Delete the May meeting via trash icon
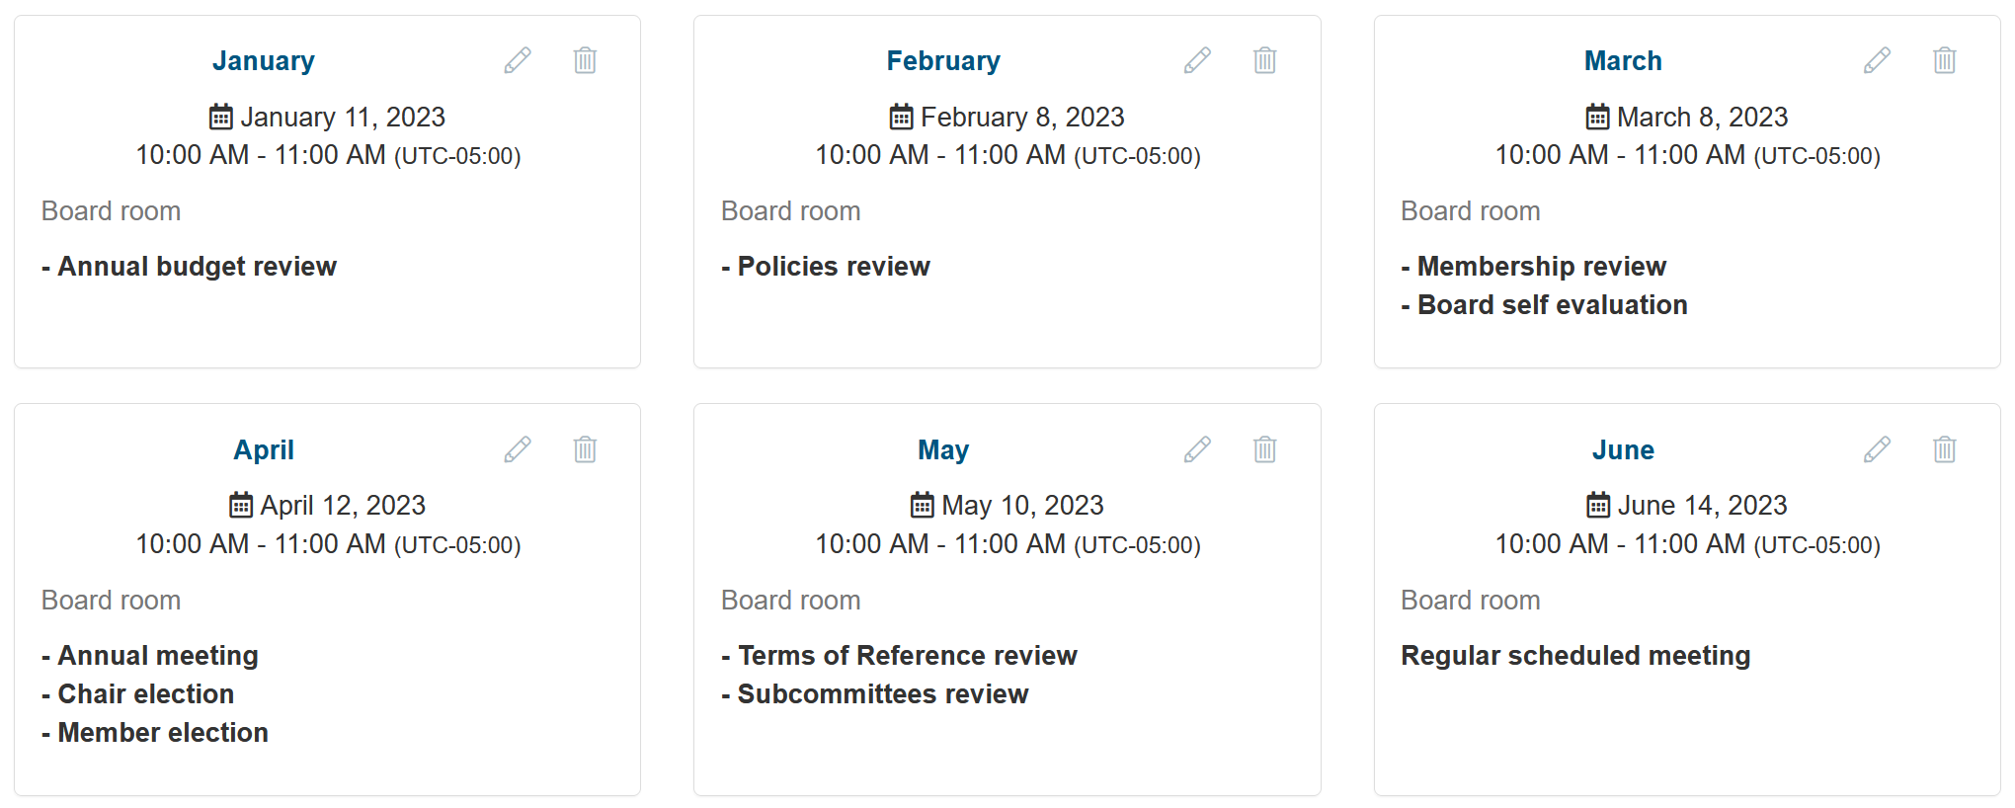Screen dimensions: 2015x808 [x=1264, y=449]
